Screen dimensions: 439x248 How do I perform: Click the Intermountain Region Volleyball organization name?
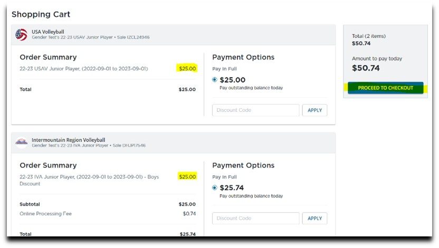click(x=68, y=140)
